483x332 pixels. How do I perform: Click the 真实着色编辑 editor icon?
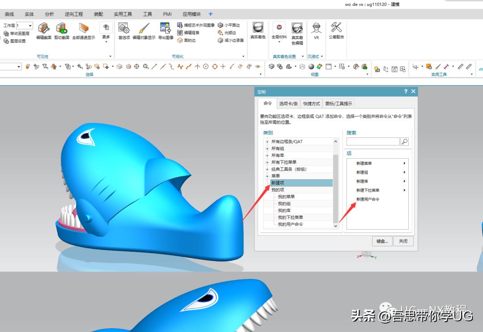297,29
